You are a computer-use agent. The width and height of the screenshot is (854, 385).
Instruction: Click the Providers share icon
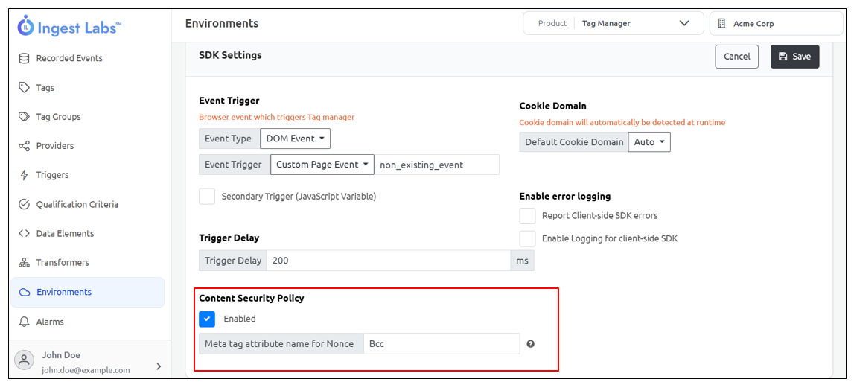click(25, 146)
